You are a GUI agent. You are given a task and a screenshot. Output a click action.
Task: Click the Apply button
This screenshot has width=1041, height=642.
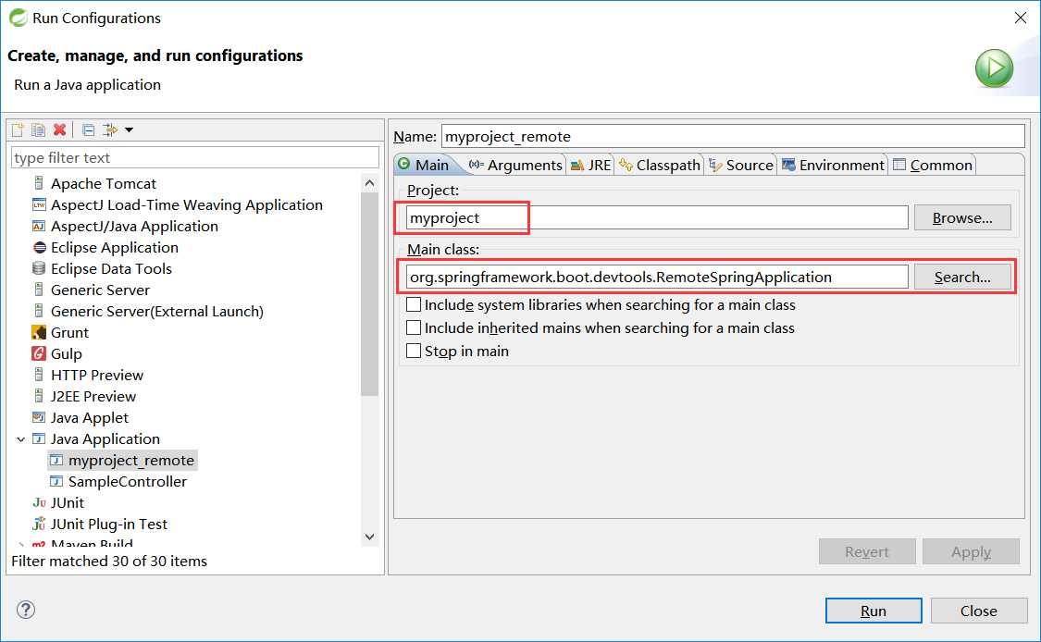pyautogui.click(x=971, y=551)
